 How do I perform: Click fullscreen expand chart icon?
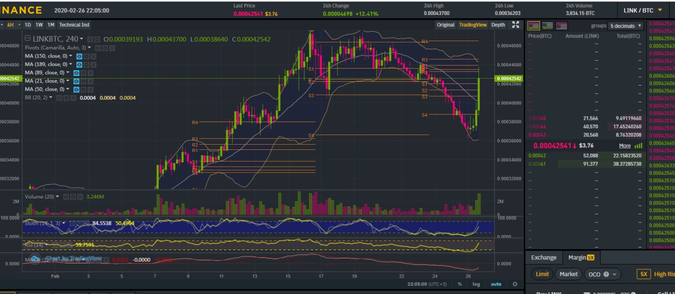(x=516, y=25)
